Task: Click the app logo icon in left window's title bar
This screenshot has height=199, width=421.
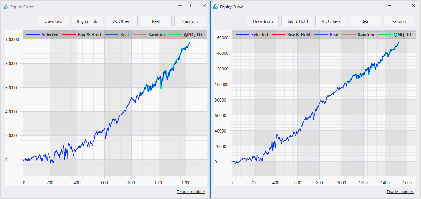Action: [x=6, y=7]
